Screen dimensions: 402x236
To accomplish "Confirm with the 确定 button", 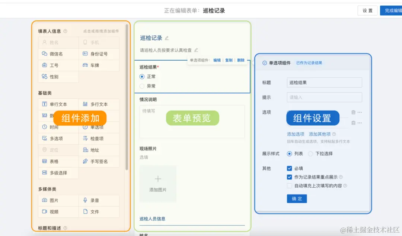I will [x=297, y=198].
